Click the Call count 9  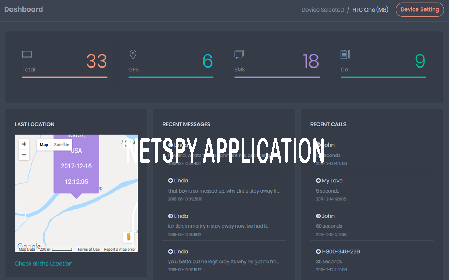(x=420, y=61)
